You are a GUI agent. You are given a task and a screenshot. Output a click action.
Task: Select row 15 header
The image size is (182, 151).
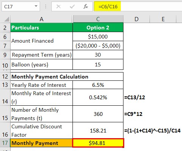point(5,114)
